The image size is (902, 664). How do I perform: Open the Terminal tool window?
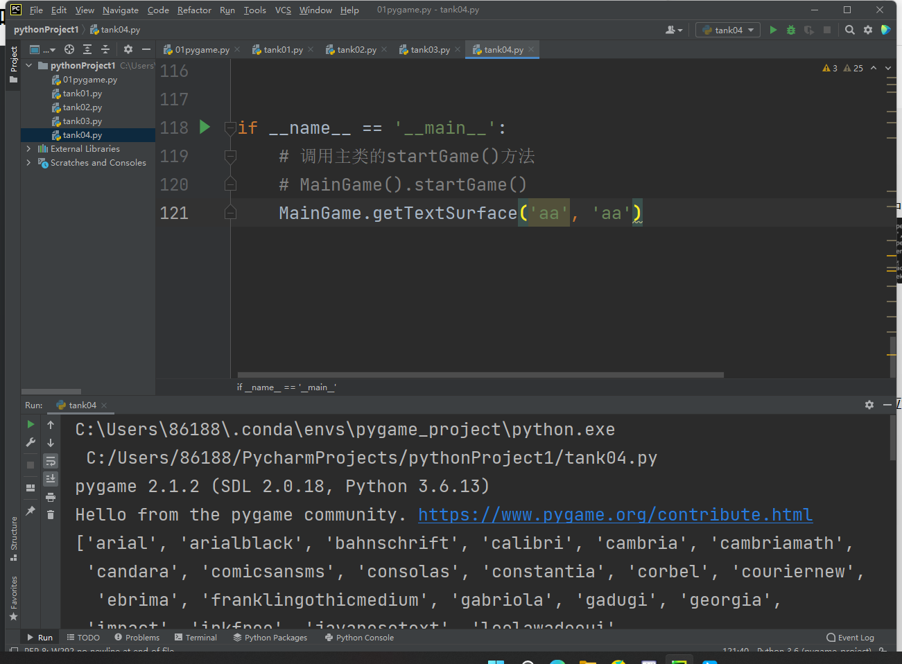(x=196, y=637)
